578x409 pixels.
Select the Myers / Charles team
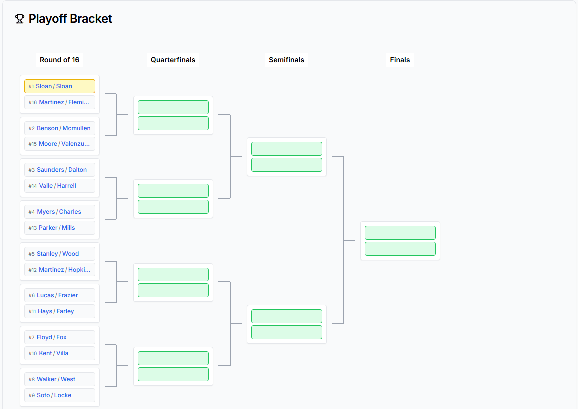pos(60,211)
